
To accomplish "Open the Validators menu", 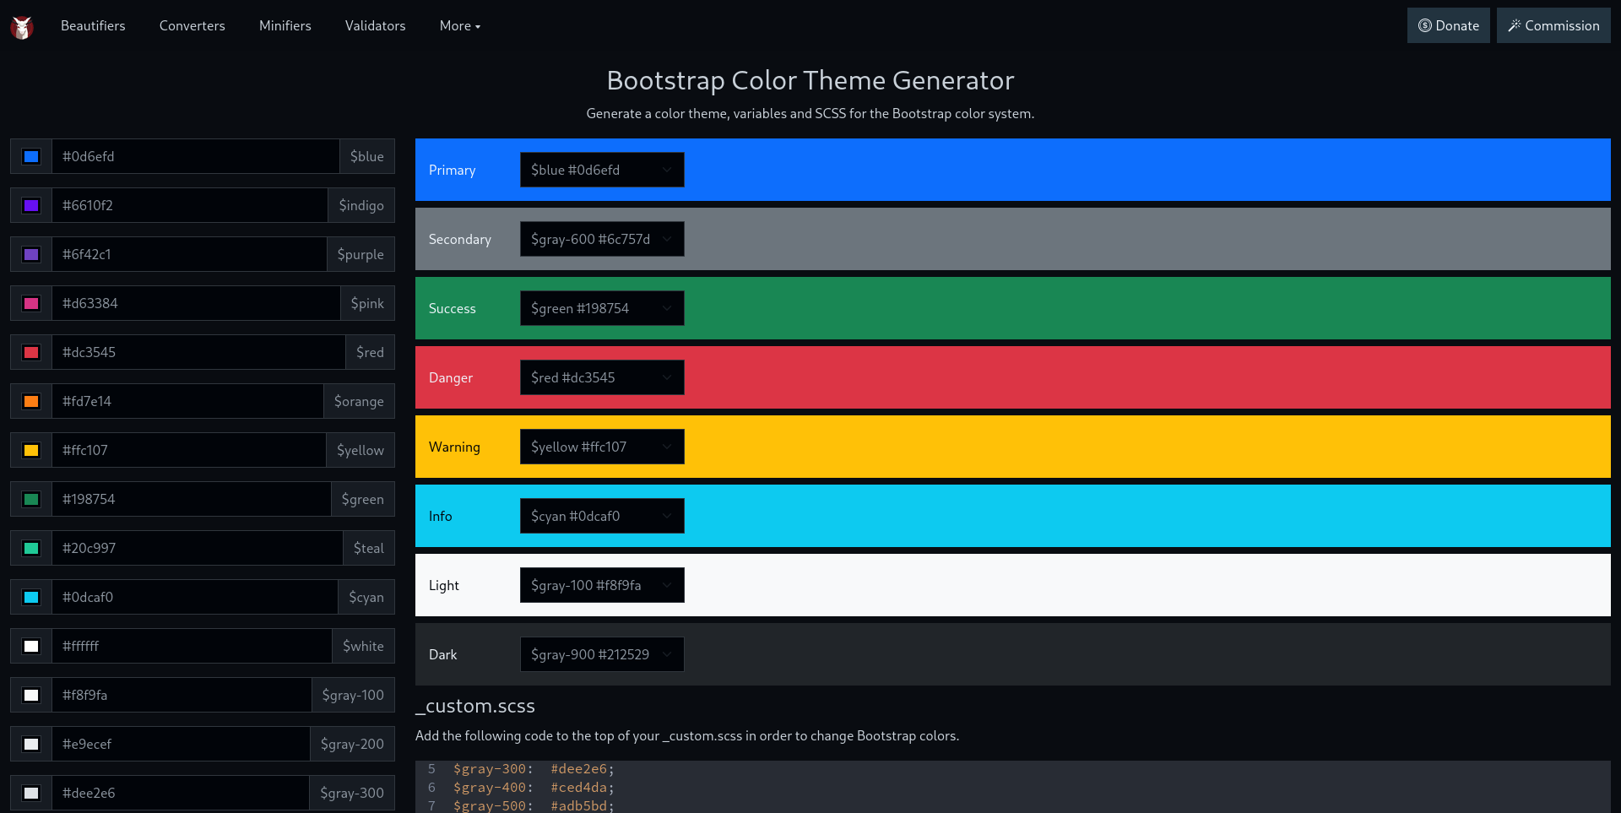I will point(376,26).
